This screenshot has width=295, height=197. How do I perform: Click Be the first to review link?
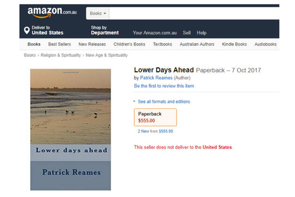(x=164, y=86)
